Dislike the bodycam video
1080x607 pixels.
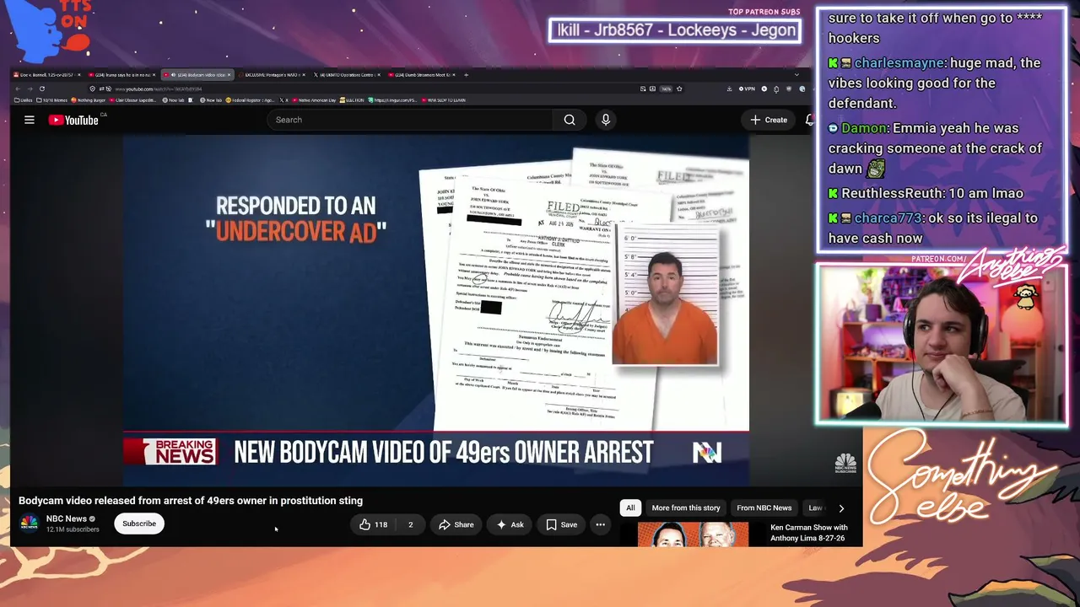coord(411,524)
